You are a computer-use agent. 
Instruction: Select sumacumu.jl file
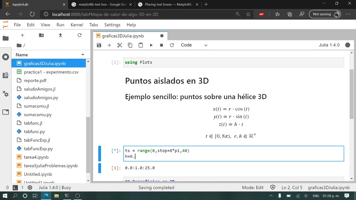49,106
